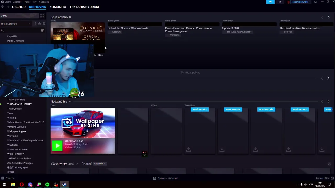Go back with the navigation arrow
335x188 pixels.
coord(3,7)
